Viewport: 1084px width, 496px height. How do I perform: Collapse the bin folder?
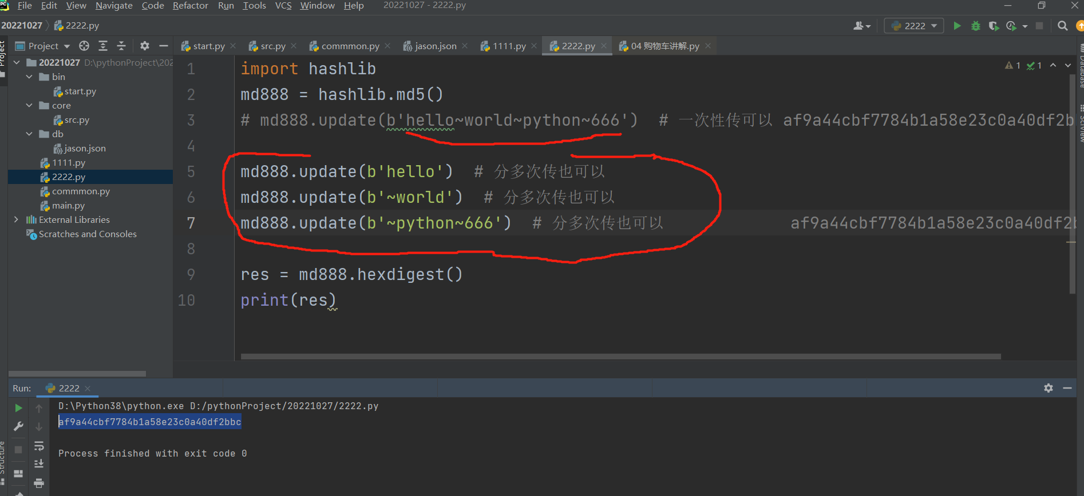pos(29,77)
